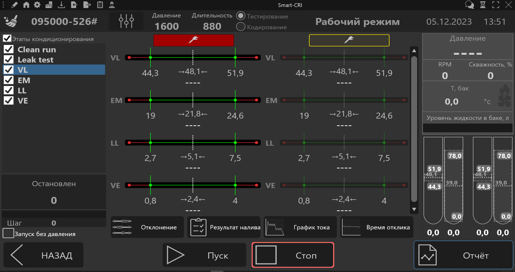Viewport: 515px width, 272px height.
Task: Toggle the LL stage checkbox
Action: (x=9, y=90)
